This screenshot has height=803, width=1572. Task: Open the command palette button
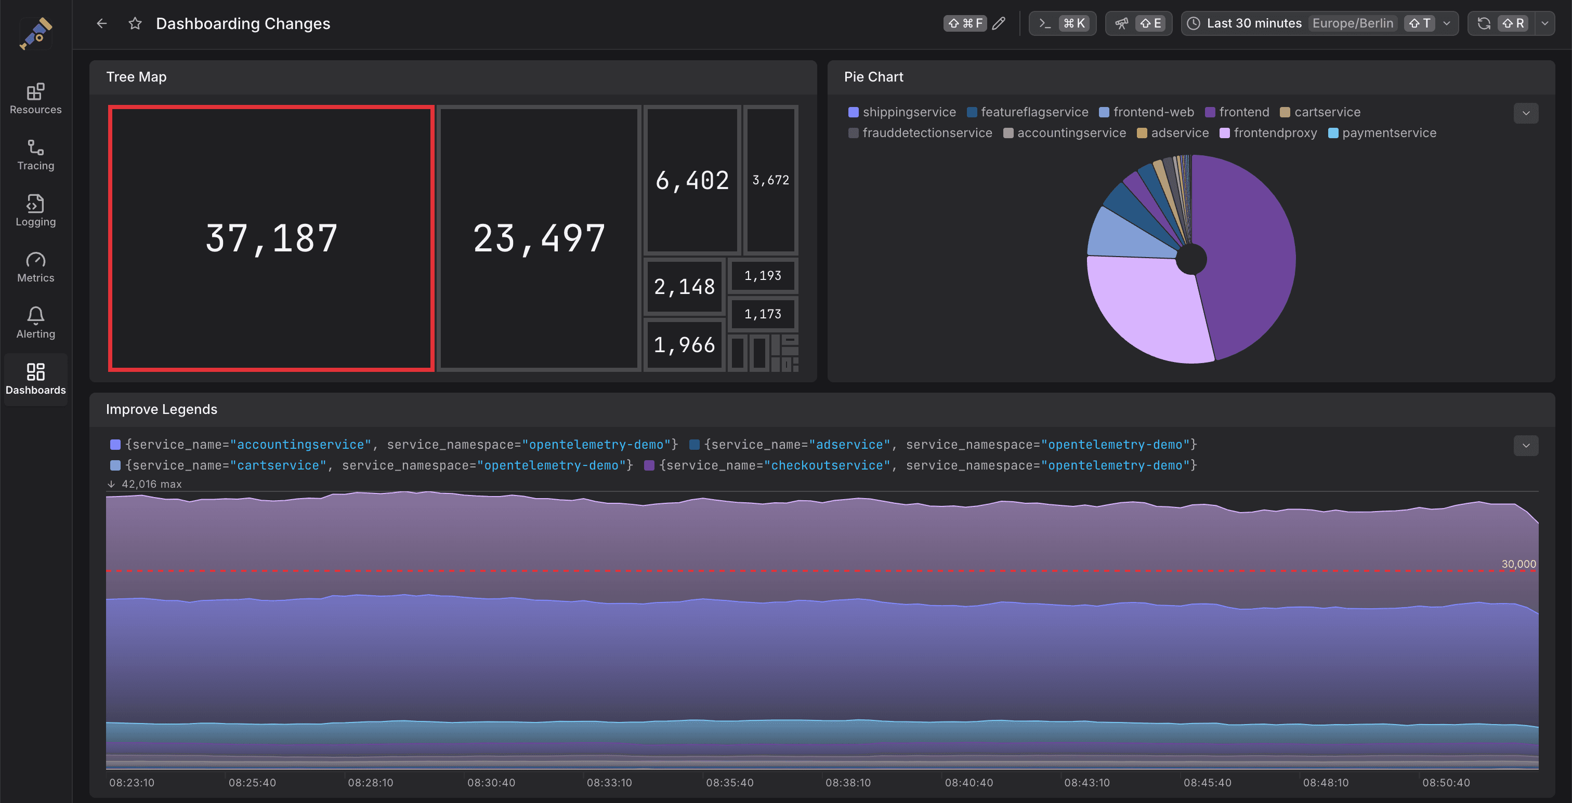point(1063,23)
